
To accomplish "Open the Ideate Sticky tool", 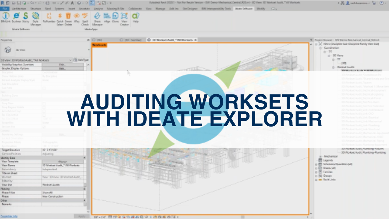I will pos(26,18).
